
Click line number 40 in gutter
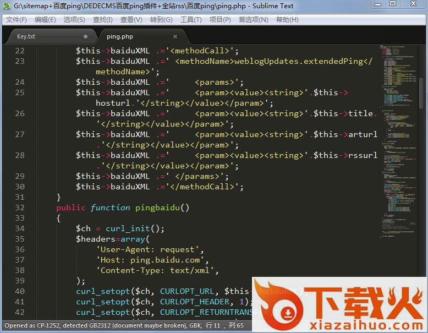coord(20,291)
